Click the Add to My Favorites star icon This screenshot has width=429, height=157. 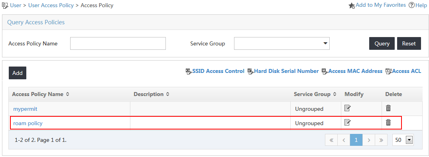[352, 6]
